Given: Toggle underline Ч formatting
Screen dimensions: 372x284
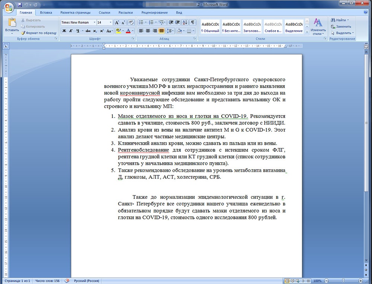Looking at the screenshot, I should tap(78, 31).
